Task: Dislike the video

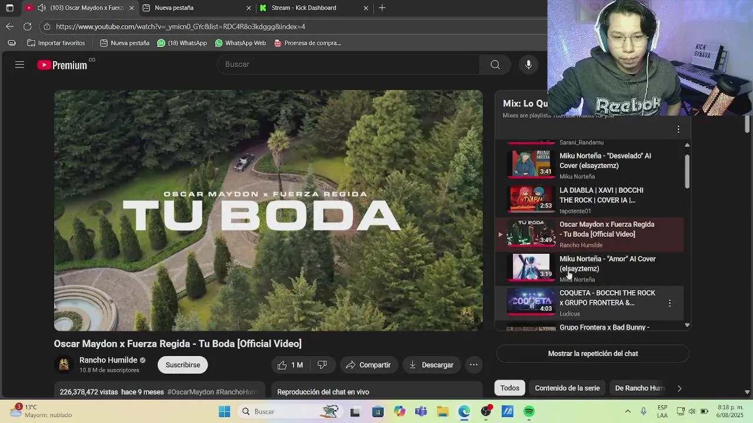Action: pos(322,365)
